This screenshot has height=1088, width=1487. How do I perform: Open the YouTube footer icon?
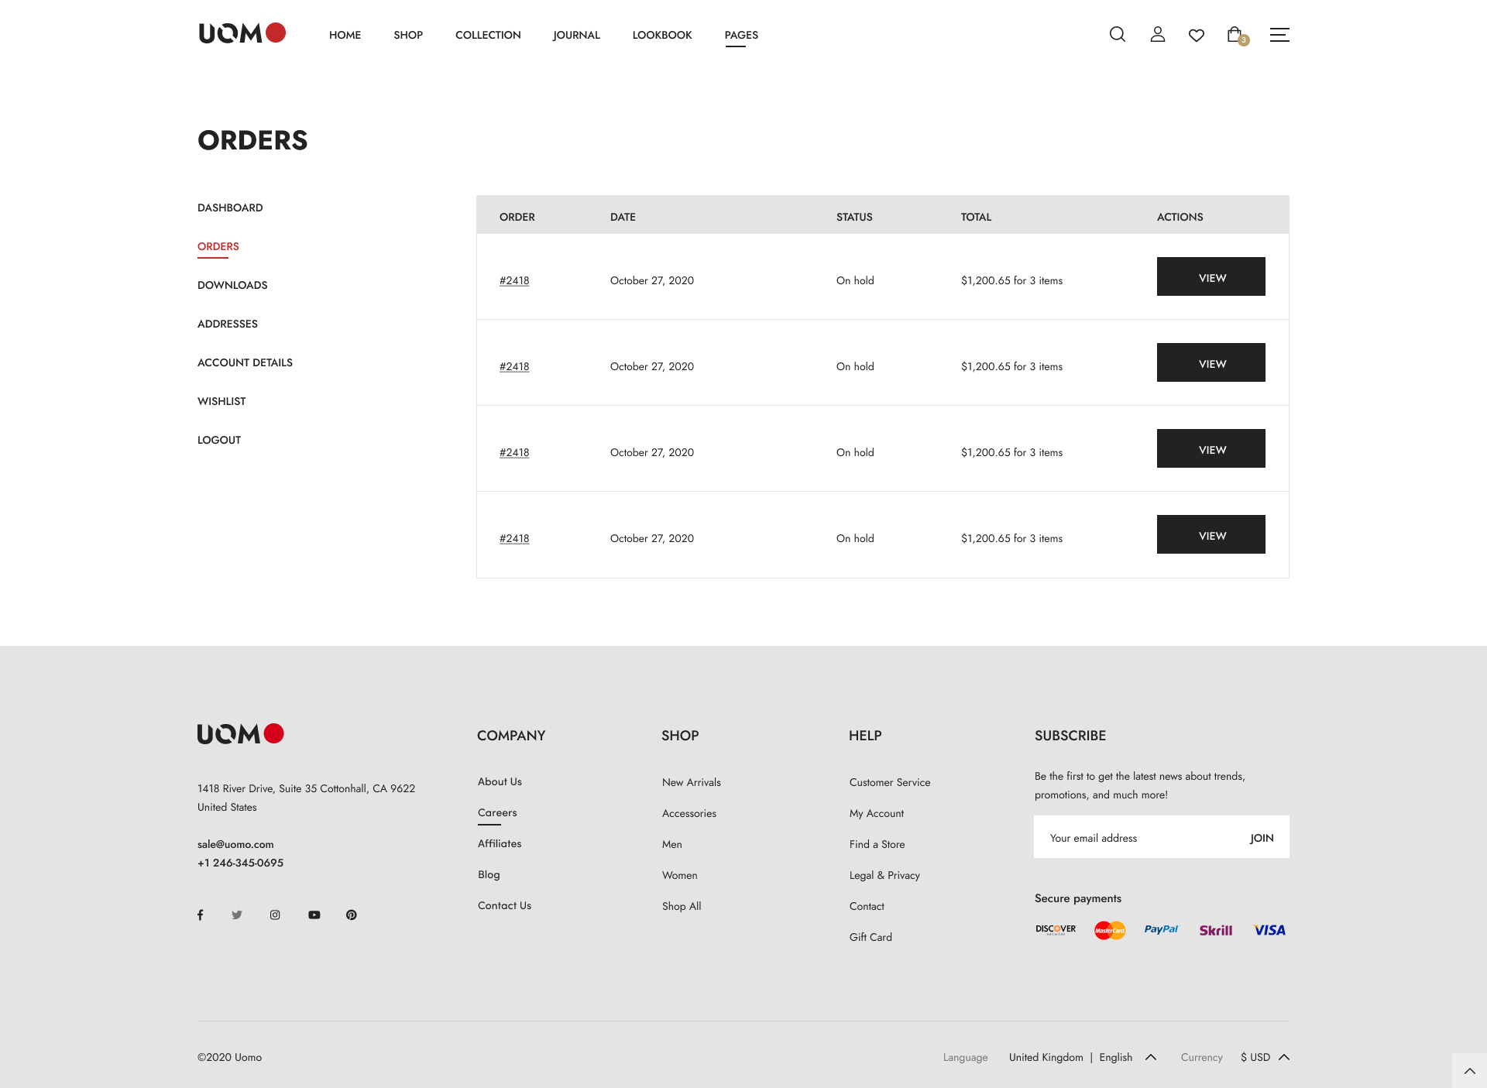tap(314, 915)
